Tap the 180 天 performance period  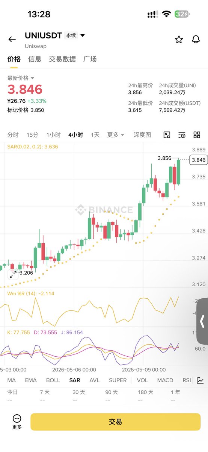[146, 392]
